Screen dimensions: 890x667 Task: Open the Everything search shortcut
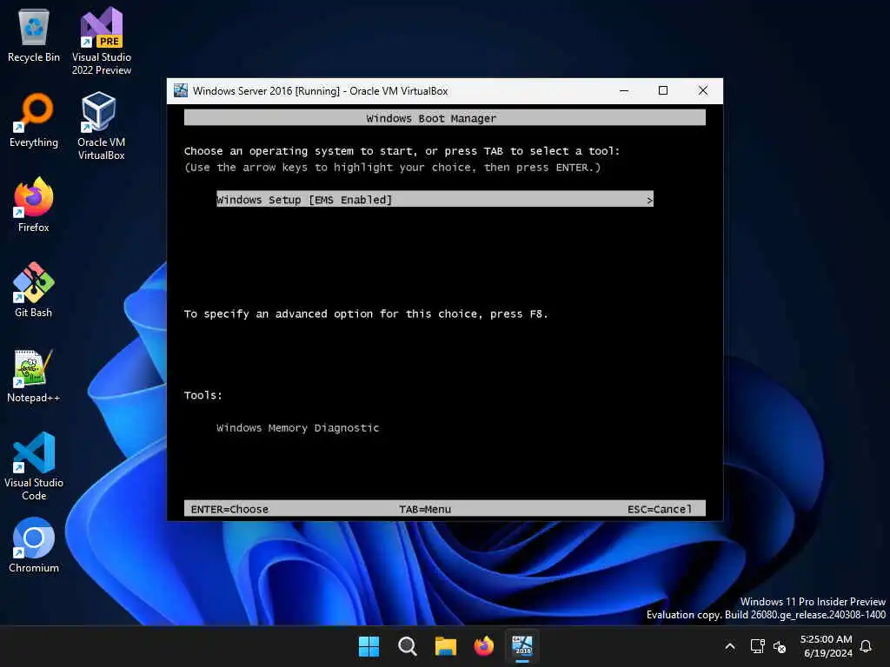[x=34, y=120]
